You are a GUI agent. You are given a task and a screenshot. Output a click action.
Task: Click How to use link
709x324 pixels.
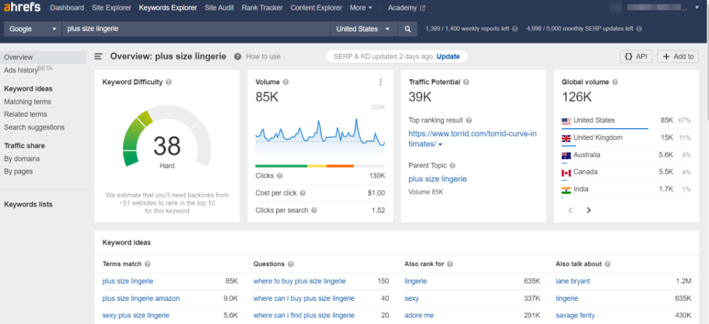[263, 57]
